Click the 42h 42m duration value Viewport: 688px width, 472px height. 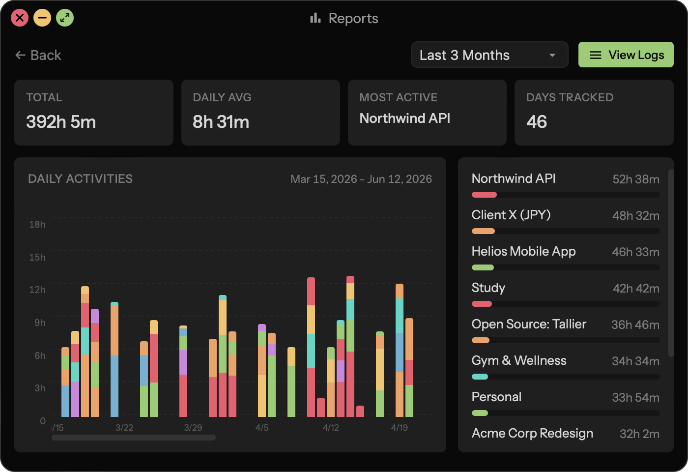636,289
